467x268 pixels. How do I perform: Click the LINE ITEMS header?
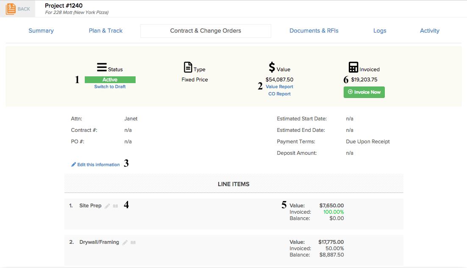coord(233,184)
